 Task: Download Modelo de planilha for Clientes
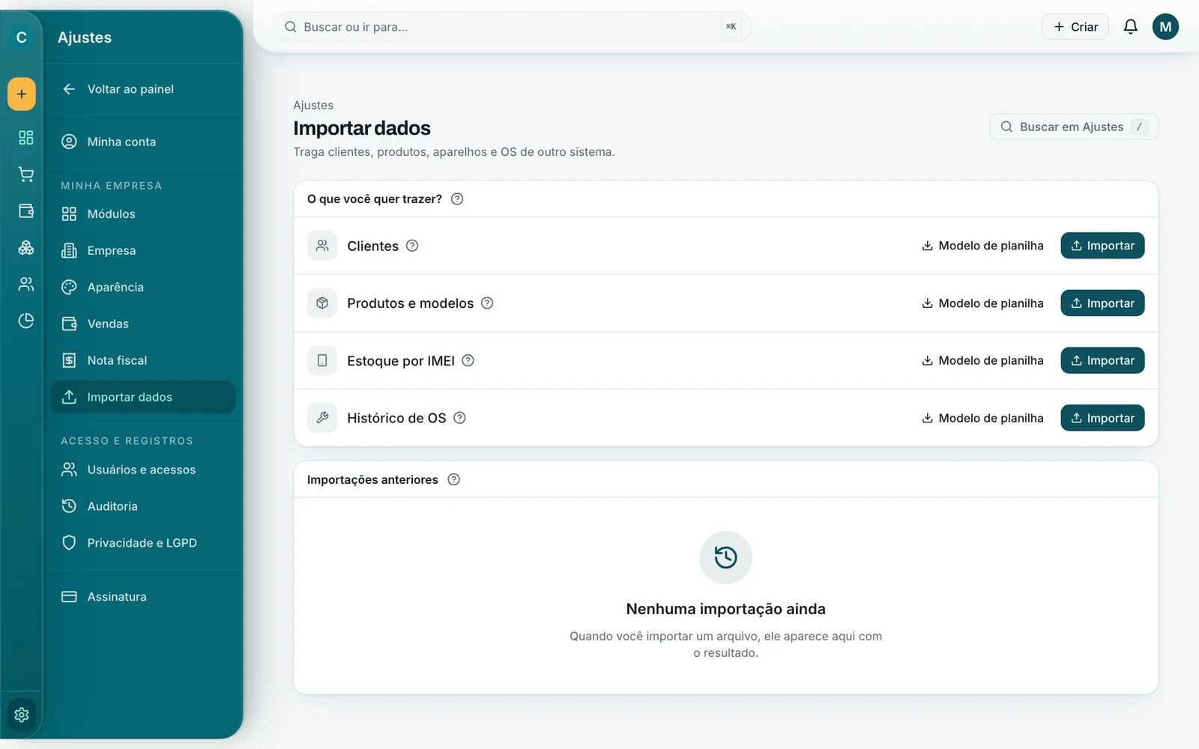[x=982, y=246]
